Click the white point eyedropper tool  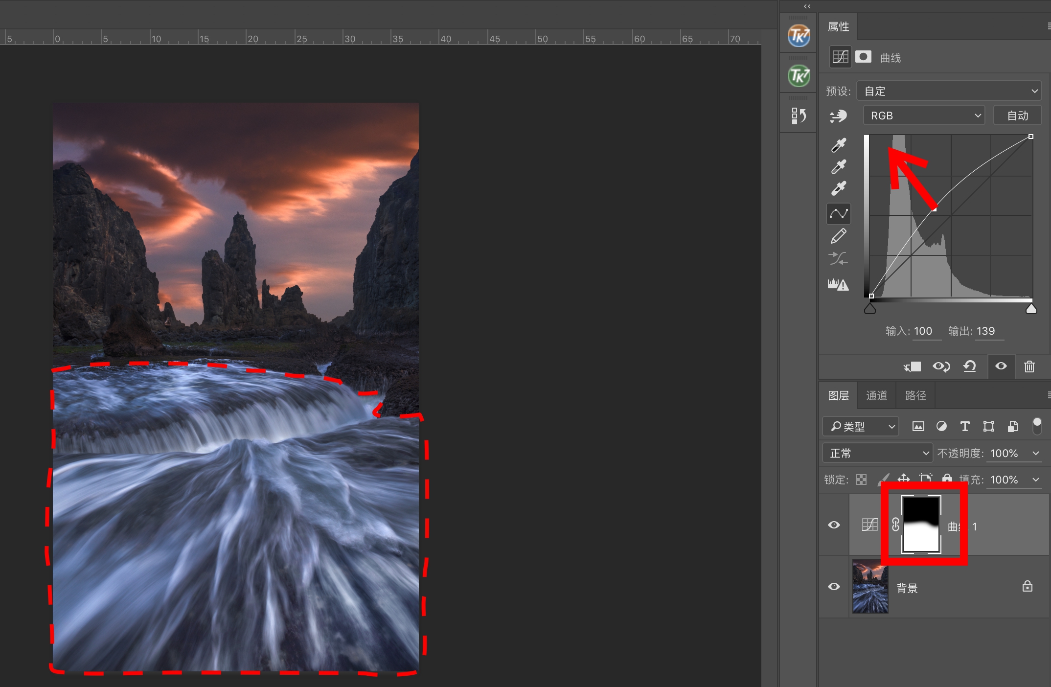[839, 188]
